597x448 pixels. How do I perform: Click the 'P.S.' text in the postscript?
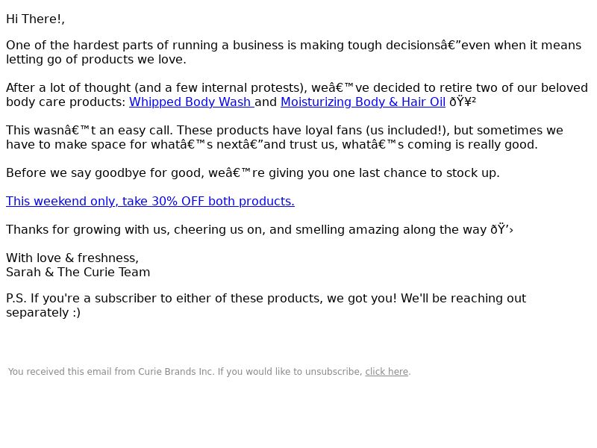click(16, 298)
